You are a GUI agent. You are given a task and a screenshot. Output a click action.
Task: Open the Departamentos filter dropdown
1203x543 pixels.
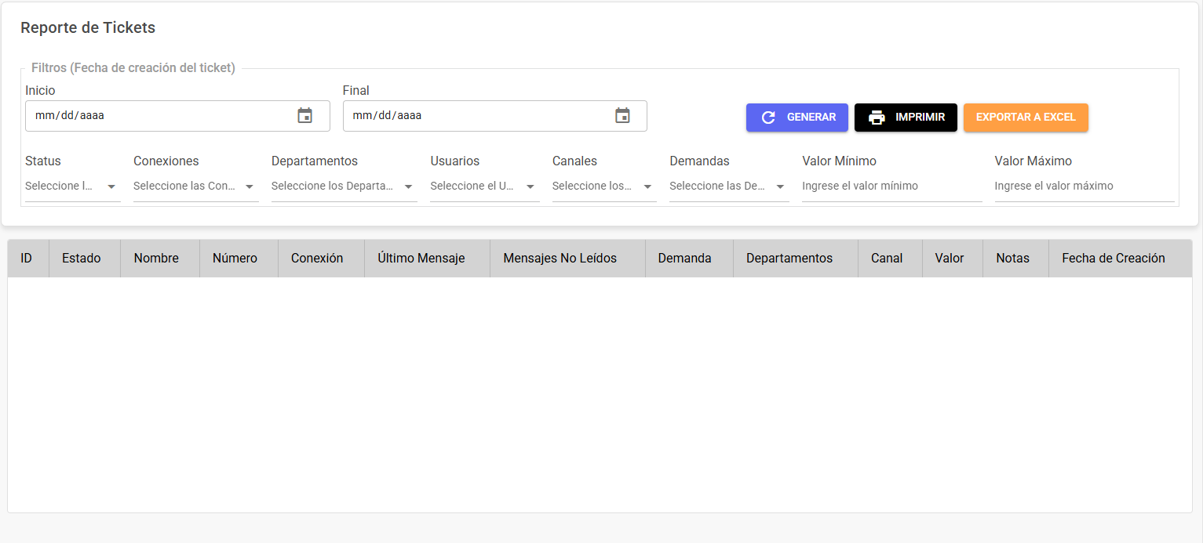tap(344, 186)
